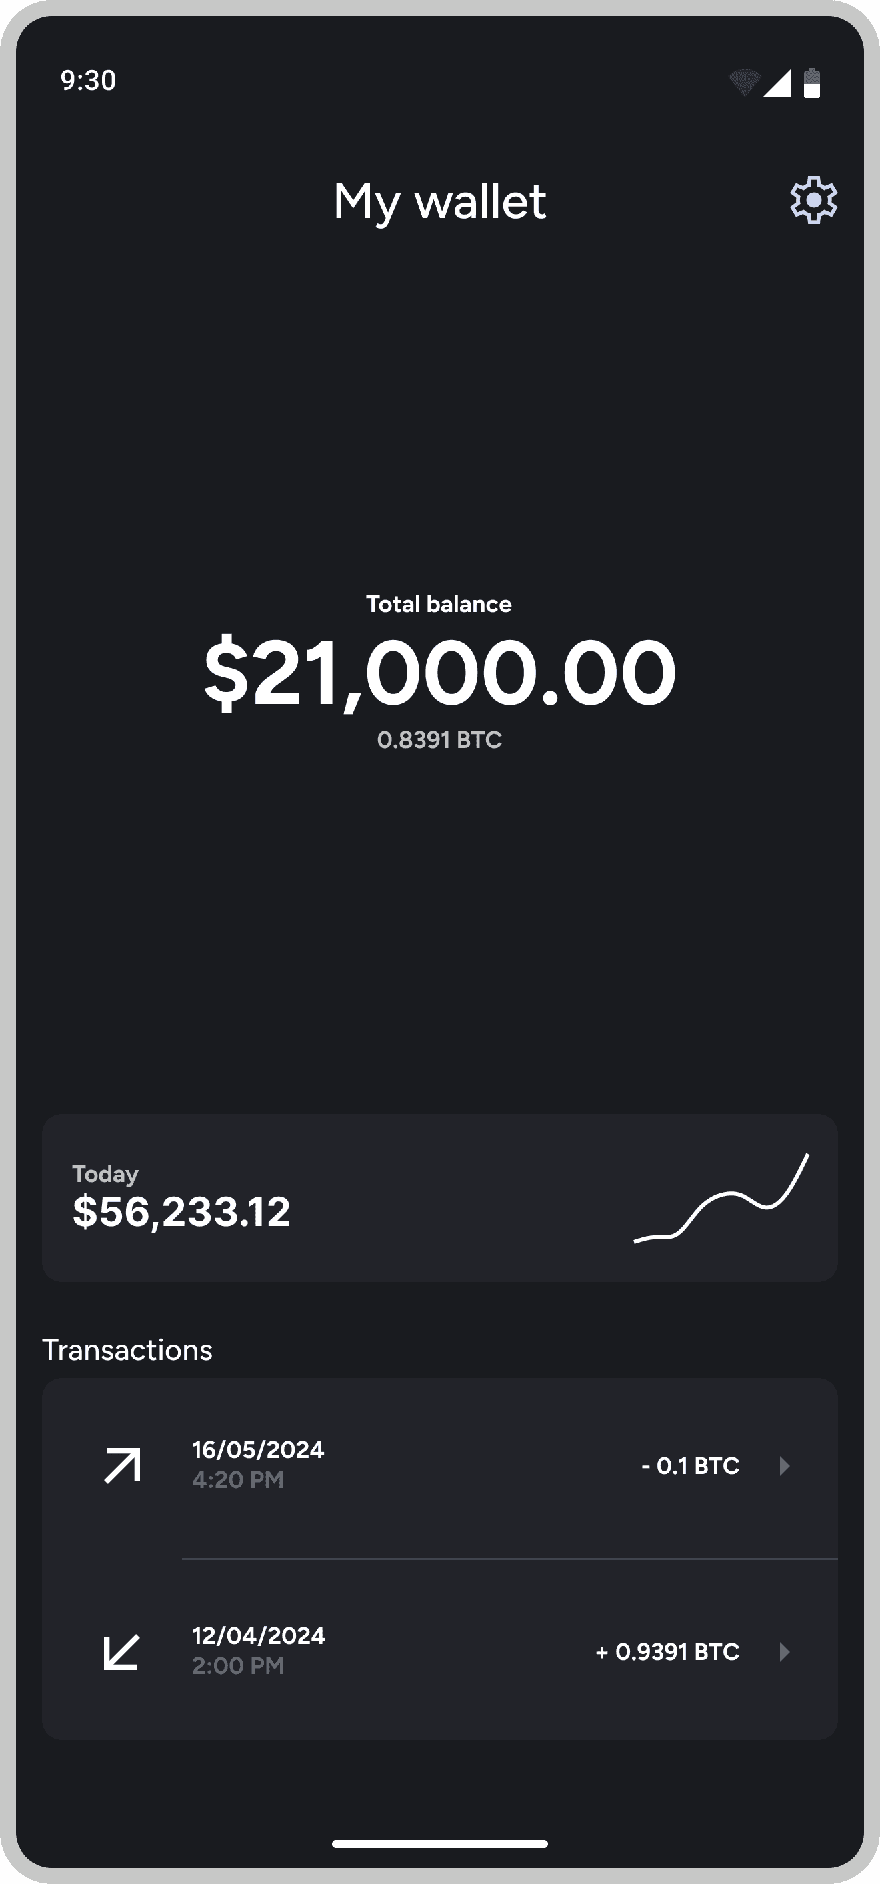Screen dimensions: 880x1884
Task: Tap the outgoing arrow icon for 16/05/2024
Action: 122,1465
